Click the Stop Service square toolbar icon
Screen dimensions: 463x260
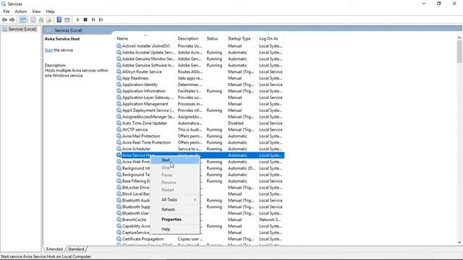(x=85, y=19)
